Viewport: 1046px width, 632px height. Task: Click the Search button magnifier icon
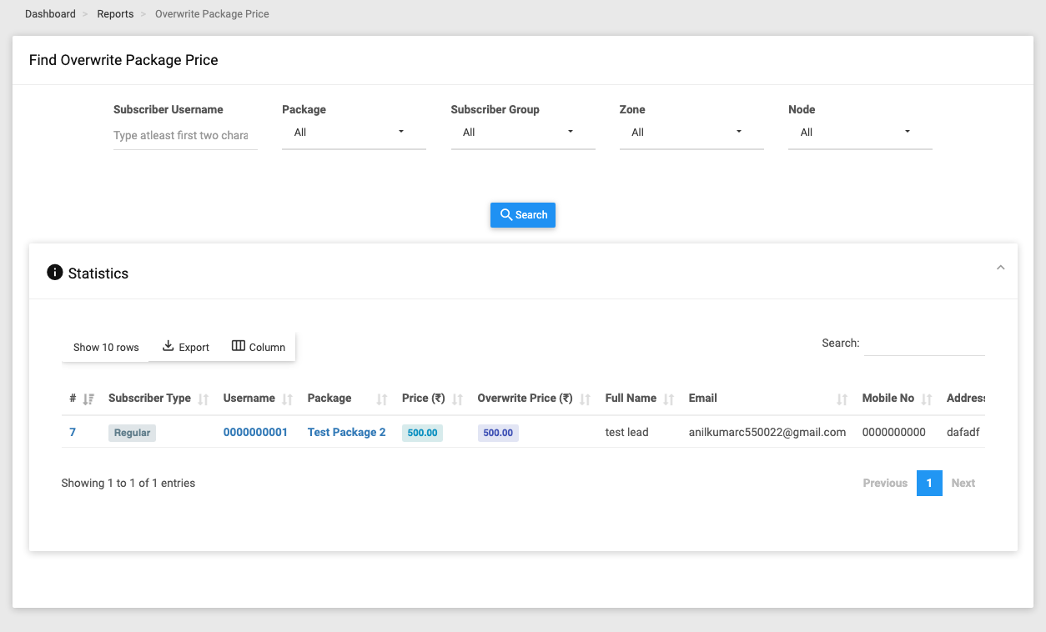505,215
